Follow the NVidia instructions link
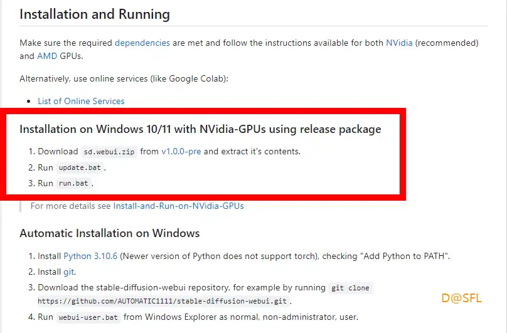Viewport: 507px width, 333px height. point(399,43)
